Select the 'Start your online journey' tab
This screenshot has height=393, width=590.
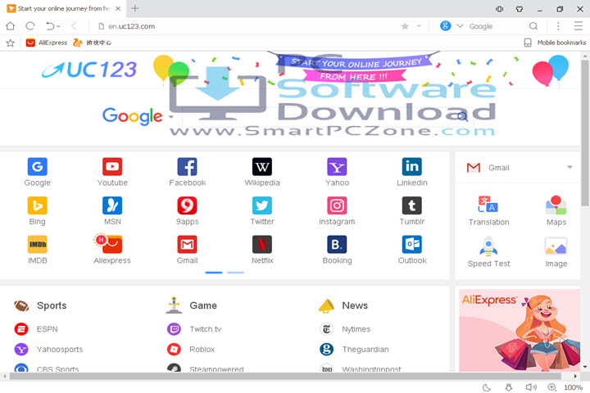pyautogui.click(x=63, y=8)
